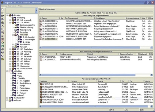Click the A.Ansprechpartner column header

[133, 18]
